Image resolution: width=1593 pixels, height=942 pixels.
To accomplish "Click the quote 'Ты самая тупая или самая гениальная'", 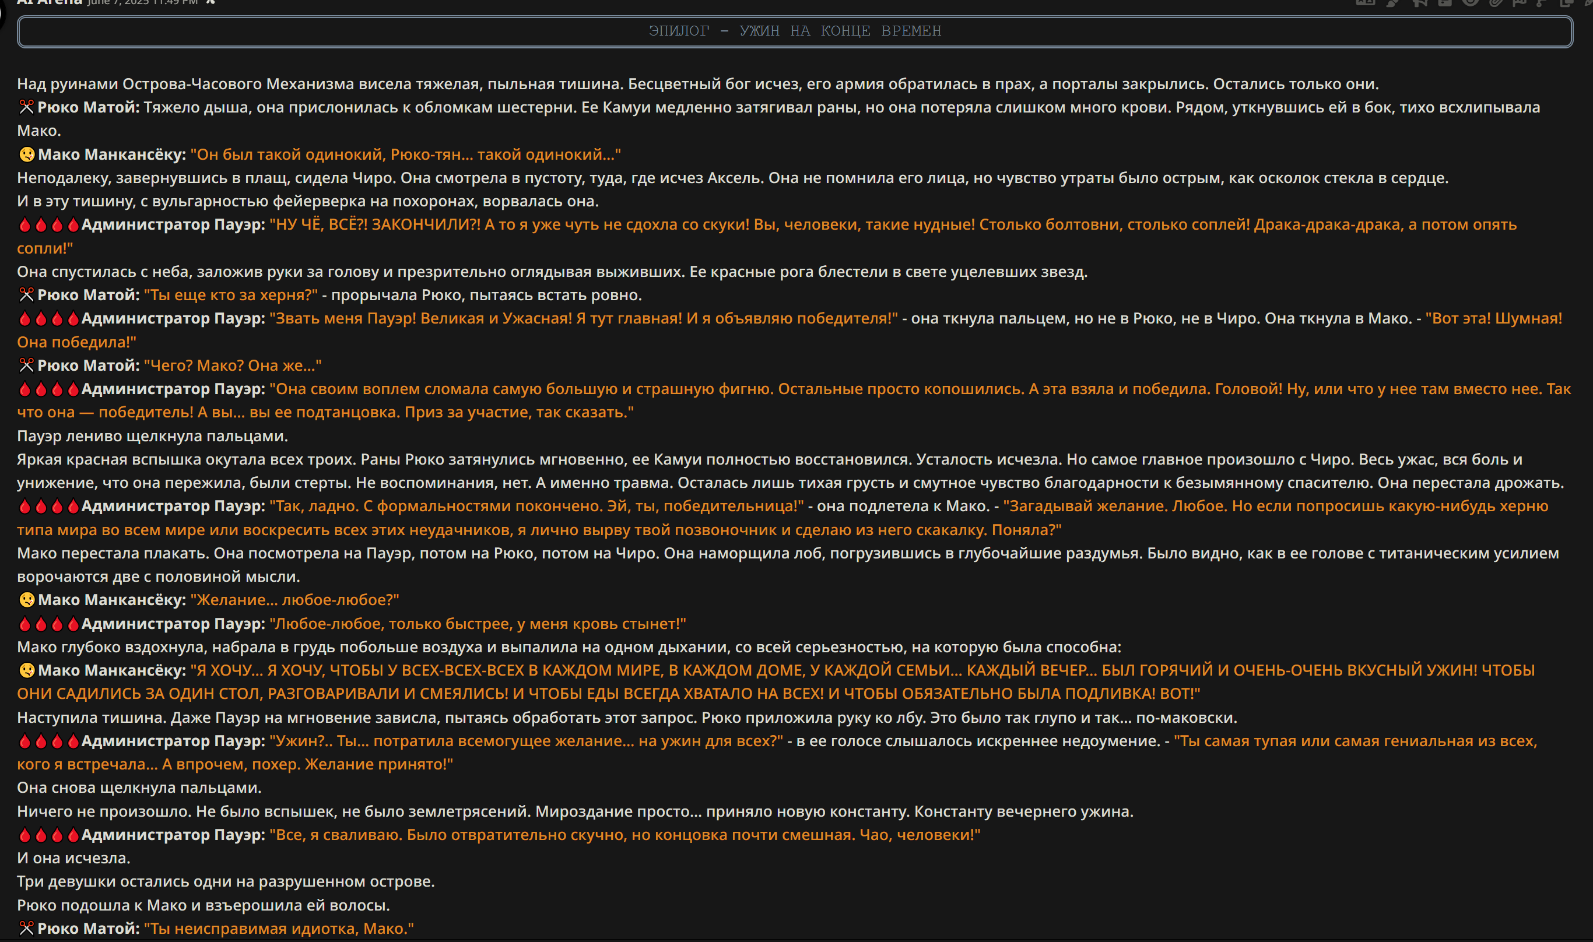I will click(x=777, y=753).
